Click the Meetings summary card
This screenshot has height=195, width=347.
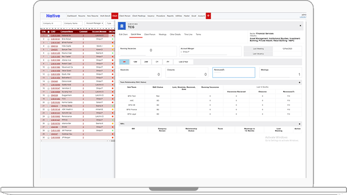tap(281, 72)
